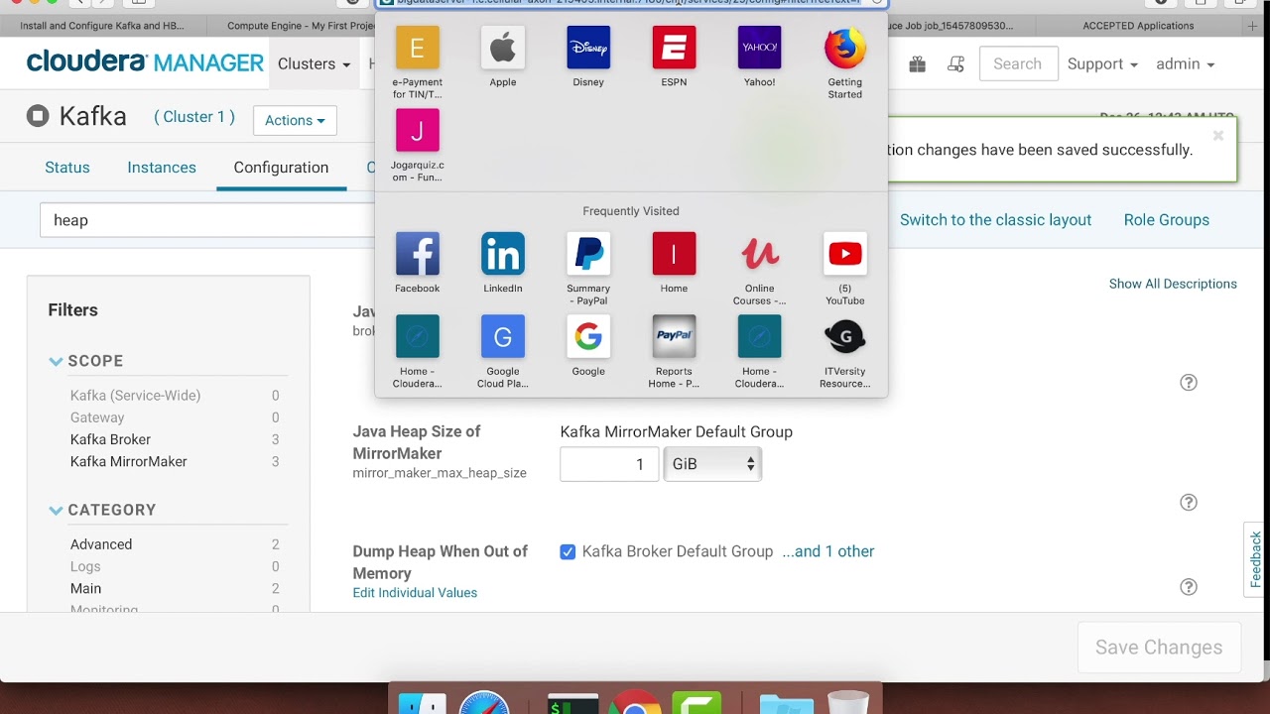This screenshot has width=1270, height=714.
Task: Open the YouTube frequently visited tile
Action: [x=845, y=254]
